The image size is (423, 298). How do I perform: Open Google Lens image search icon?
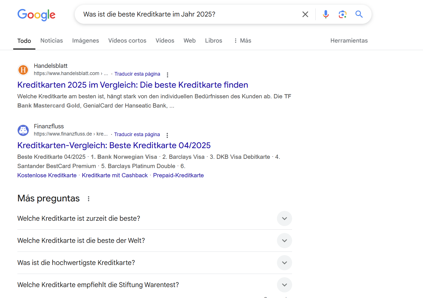tap(342, 14)
